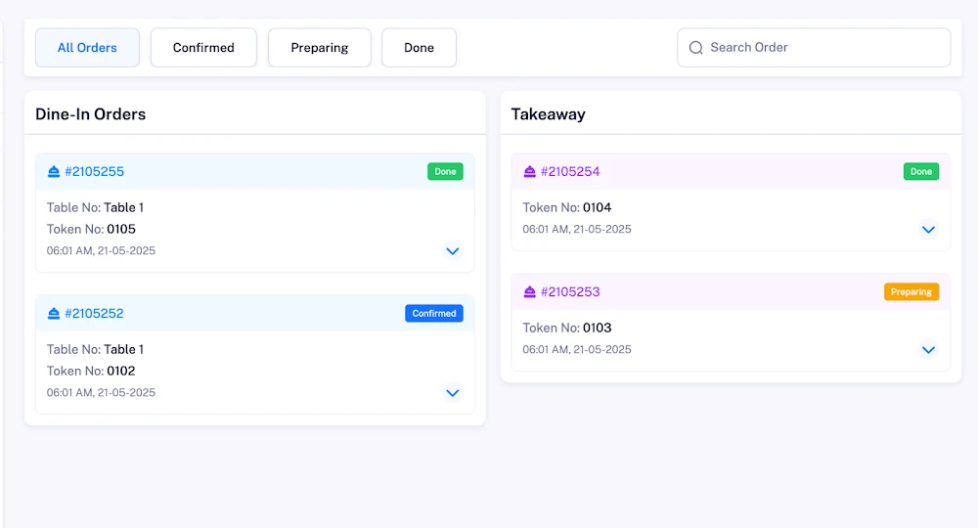Click the purple bell icon beside #2105253

529,291
